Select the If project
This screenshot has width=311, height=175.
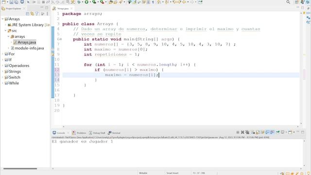click(x=8, y=60)
